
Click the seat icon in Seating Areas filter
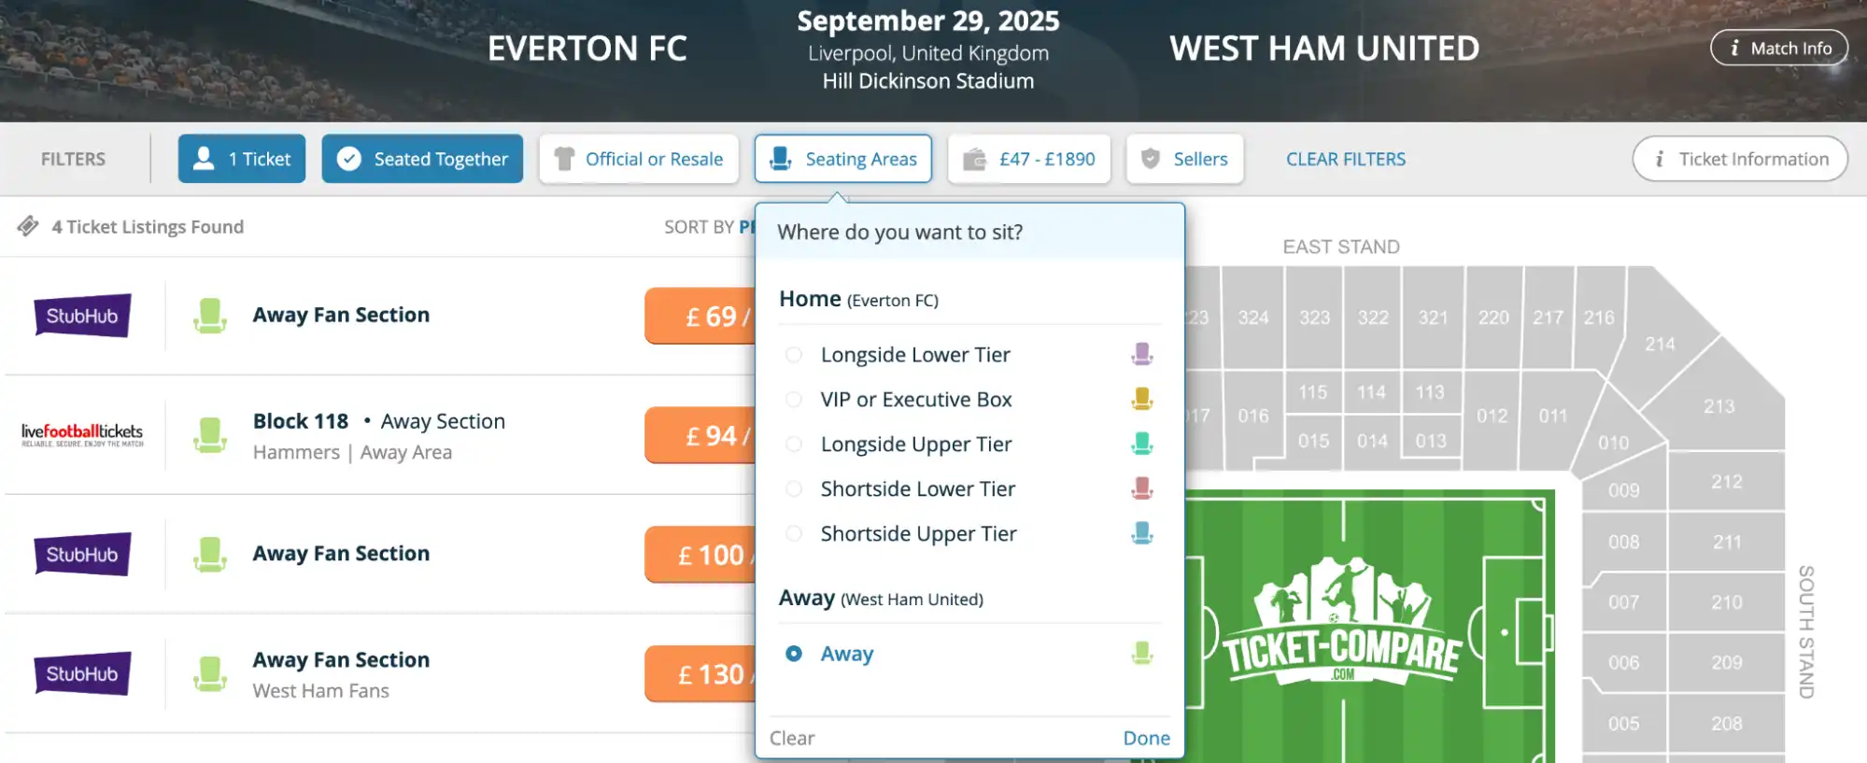coord(783,159)
